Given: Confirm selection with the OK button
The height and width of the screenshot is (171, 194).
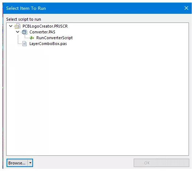Looking at the screenshot, I should pos(161,163).
